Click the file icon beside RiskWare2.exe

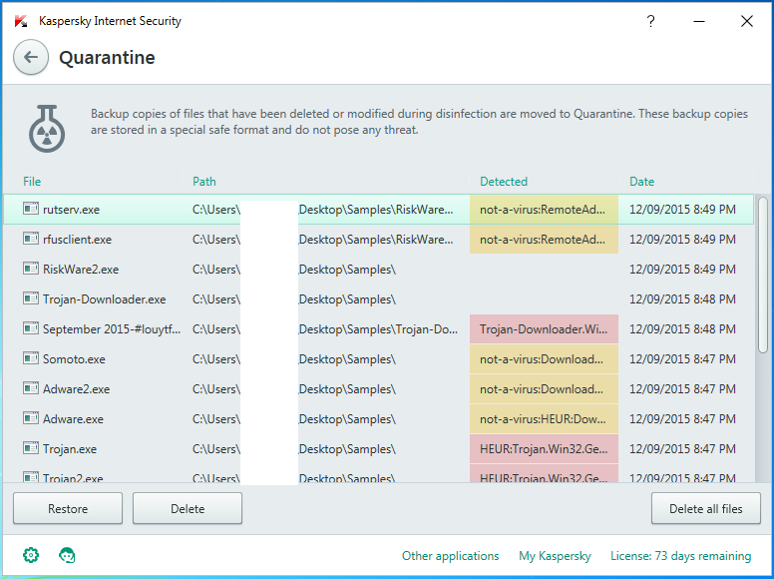31,269
